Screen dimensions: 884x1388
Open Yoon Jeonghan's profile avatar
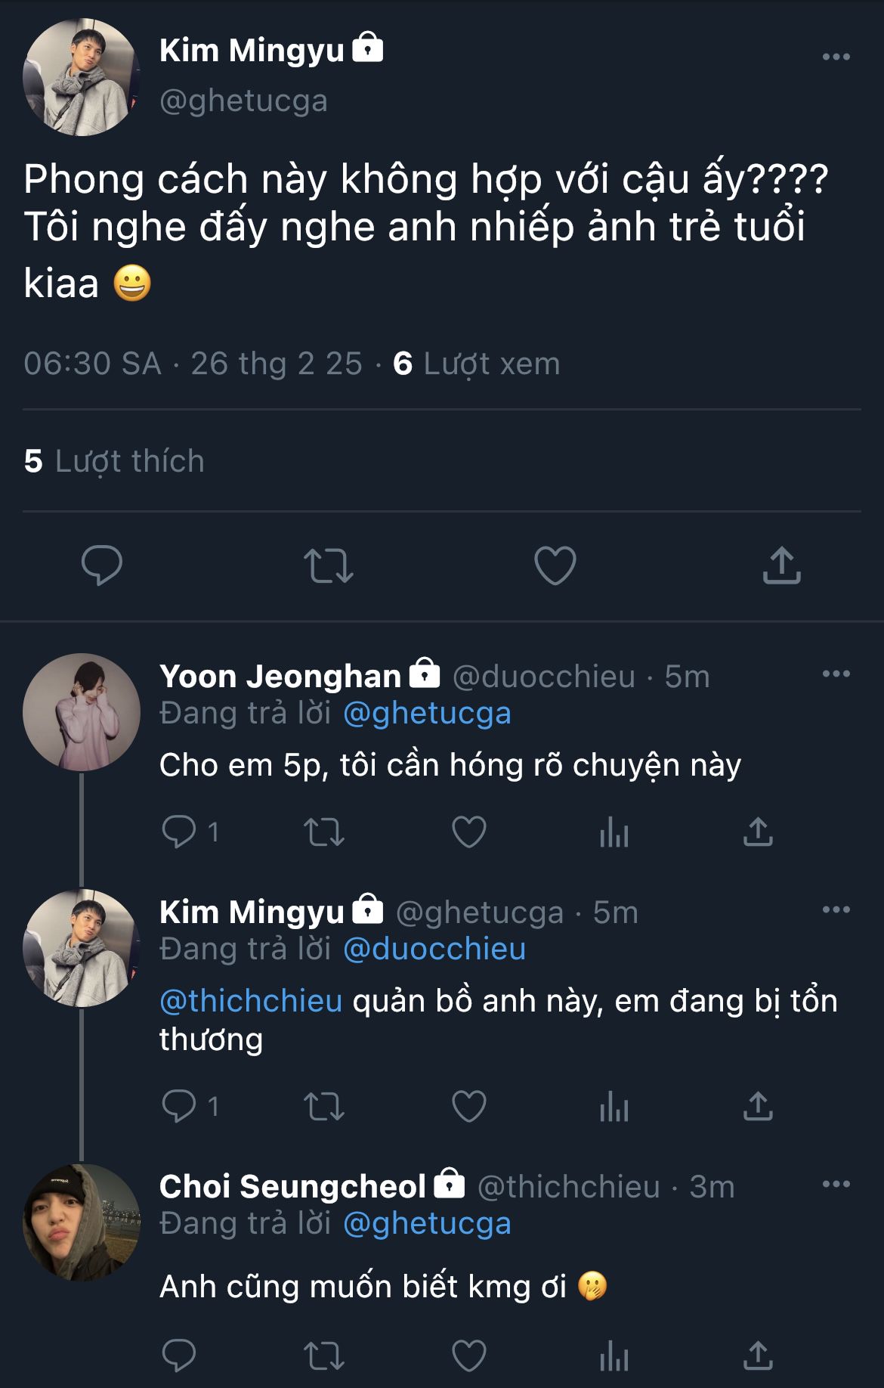pos(81,712)
